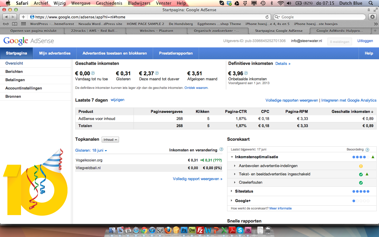Click help icon beside Inkomsten en verandering
Image resolution: width=379 pixels, height=237 pixels.
(x=221, y=150)
